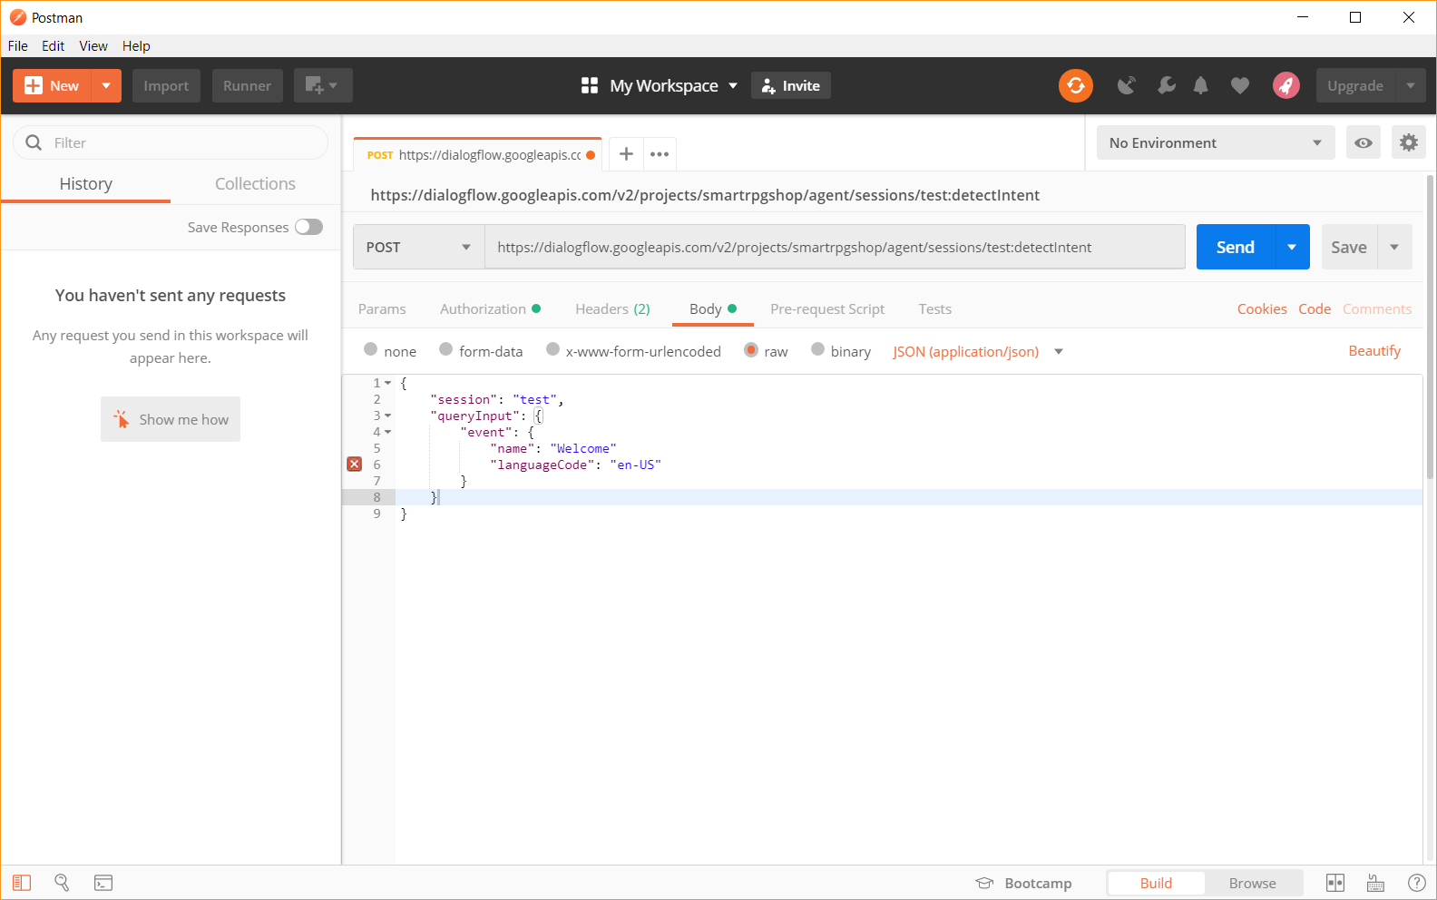Collapse JSON fold arrow on line 1
The image size is (1437, 900).
tap(388, 383)
